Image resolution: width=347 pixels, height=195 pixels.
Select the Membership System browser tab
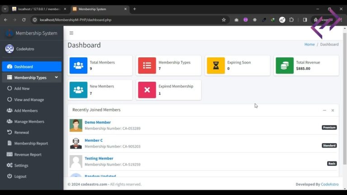(100, 9)
